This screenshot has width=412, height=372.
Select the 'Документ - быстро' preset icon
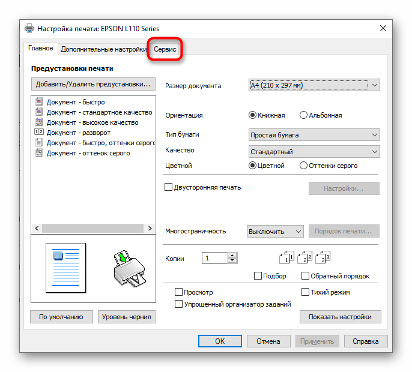pyautogui.click(x=40, y=102)
